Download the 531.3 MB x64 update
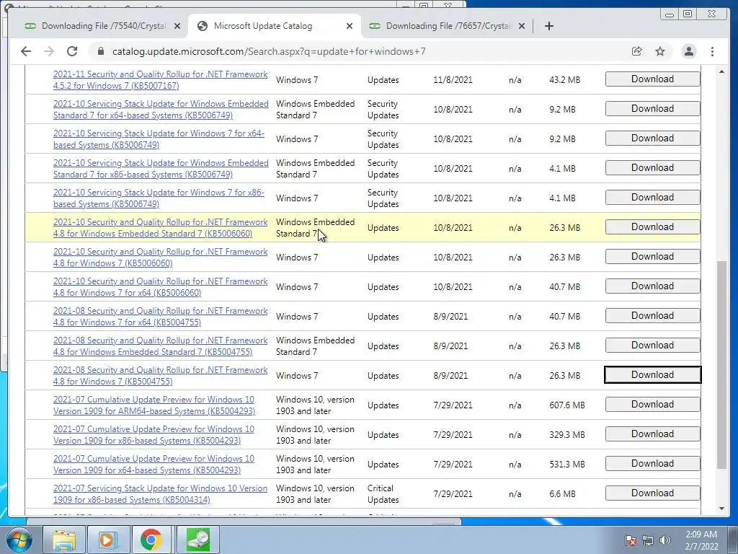The width and height of the screenshot is (738, 554). click(652, 464)
